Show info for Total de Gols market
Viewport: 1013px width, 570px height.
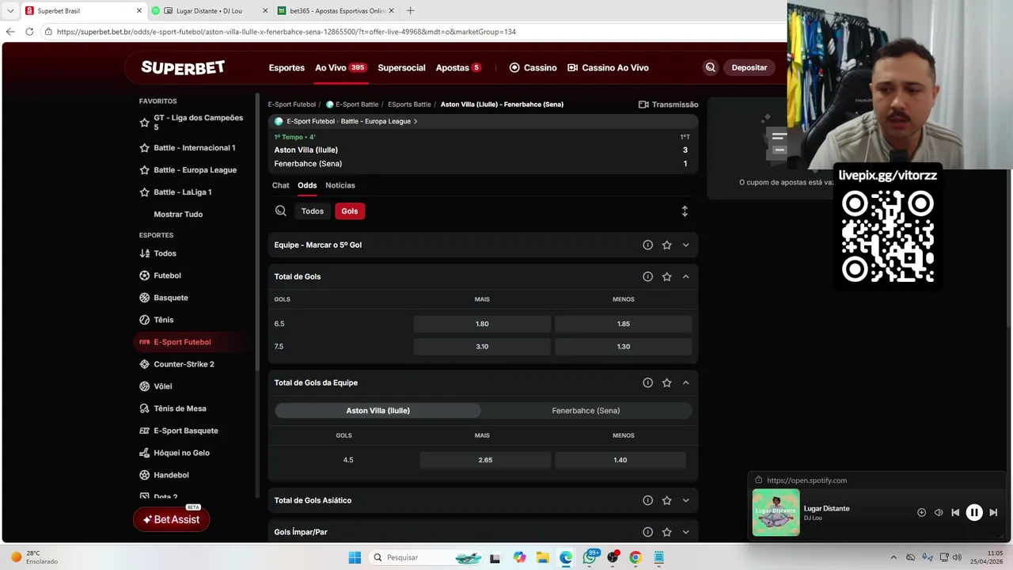coord(647,277)
